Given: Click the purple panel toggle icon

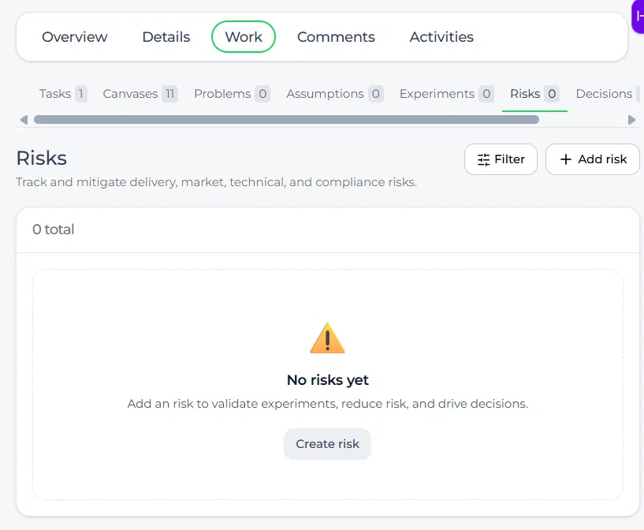Looking at the screenshot, I should pos(638,17).
